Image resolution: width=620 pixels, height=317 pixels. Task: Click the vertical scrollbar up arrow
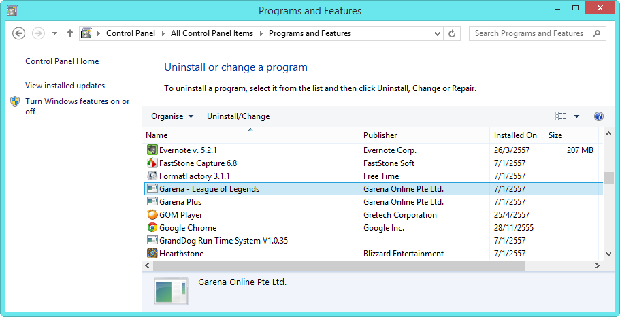(608, 134)
